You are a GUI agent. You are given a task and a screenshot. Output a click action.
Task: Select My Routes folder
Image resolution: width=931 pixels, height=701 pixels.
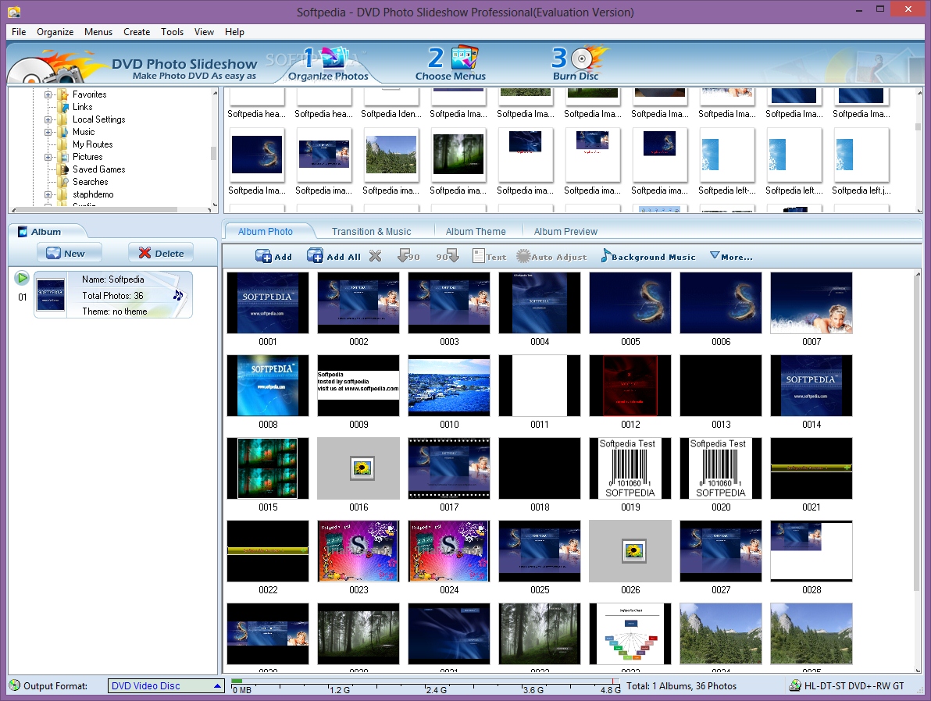point(93,144)
